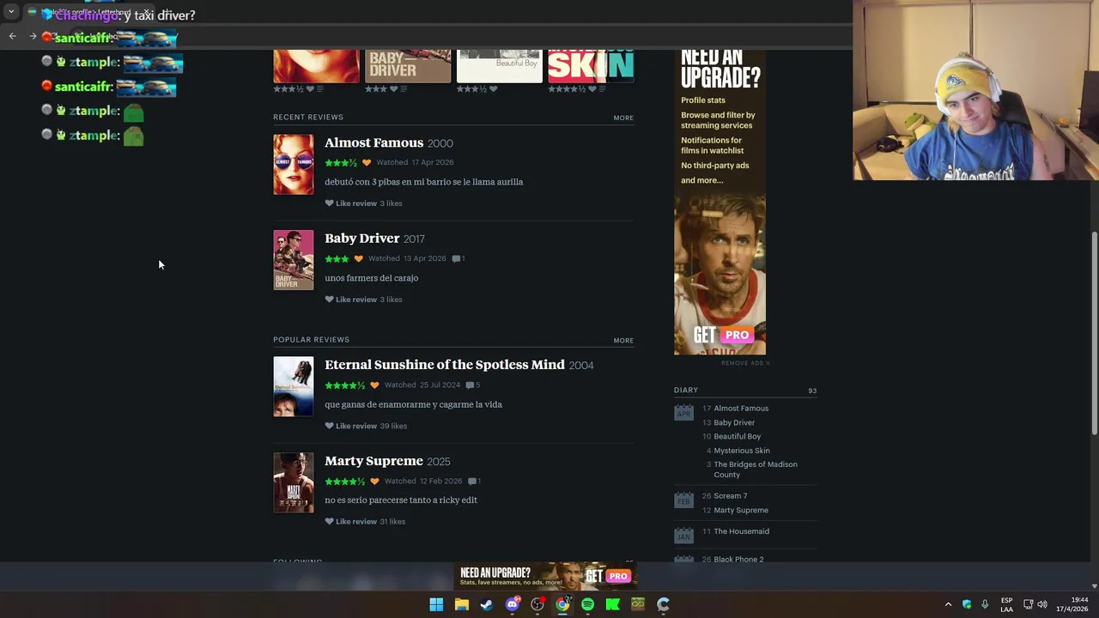Click Baby Driver review poster thumbnail
The width and height of the screenshot is (1099, 618).
tap(294, 260)
